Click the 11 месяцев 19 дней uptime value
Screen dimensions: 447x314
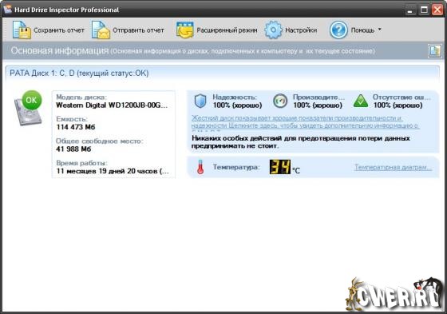(x=113, y=171)
